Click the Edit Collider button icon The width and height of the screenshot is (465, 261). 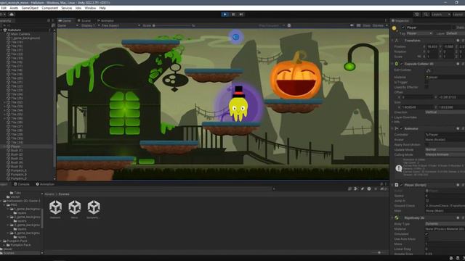tap(429, 70)
